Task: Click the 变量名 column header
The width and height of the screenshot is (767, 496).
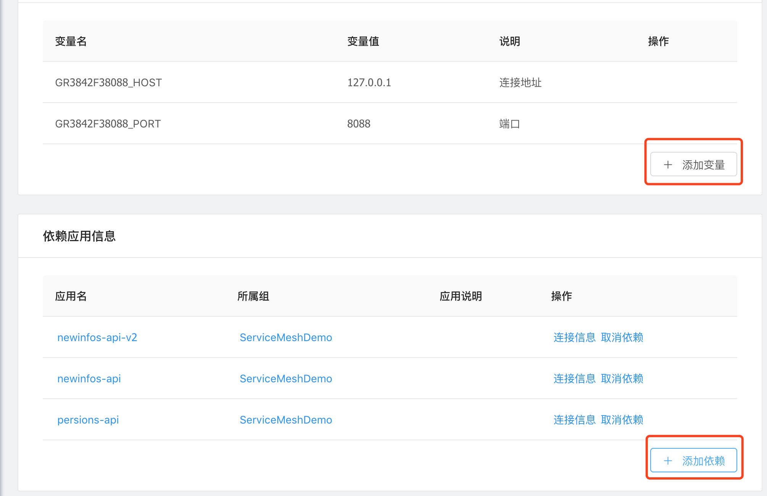Action: [x=71, y=41]
